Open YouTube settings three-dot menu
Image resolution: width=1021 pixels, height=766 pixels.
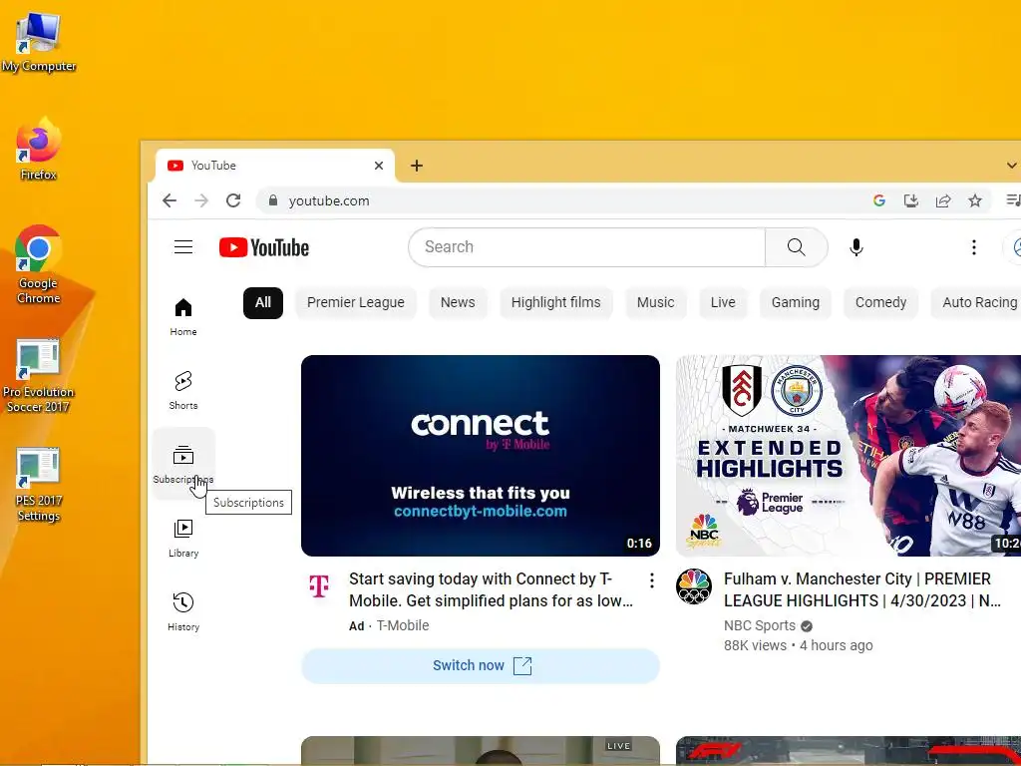973,247
